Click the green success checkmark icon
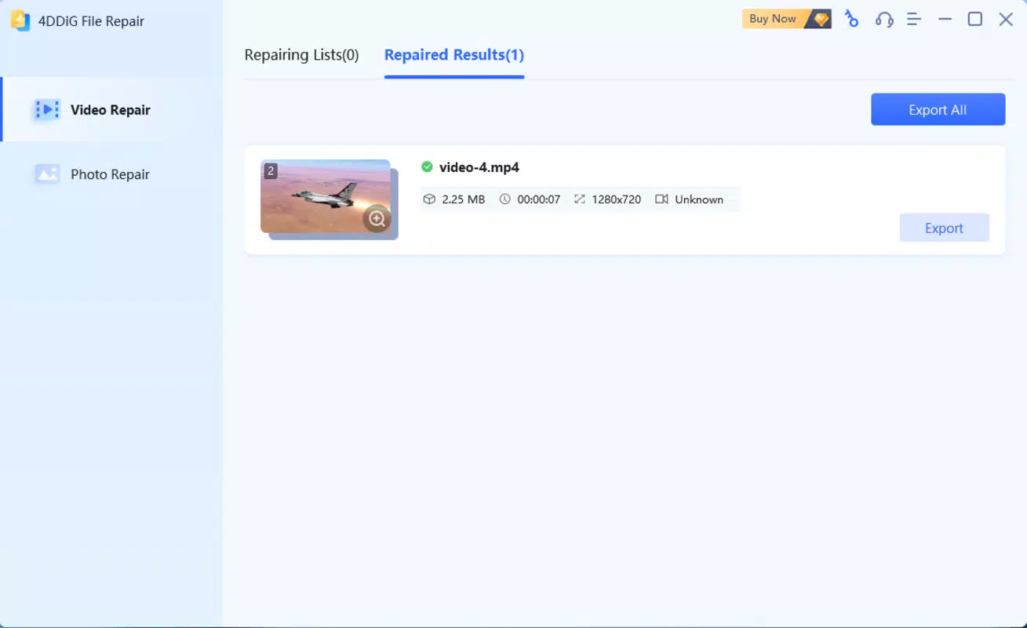This screenshot has height=628, width=1027. (x=427, y=166)
